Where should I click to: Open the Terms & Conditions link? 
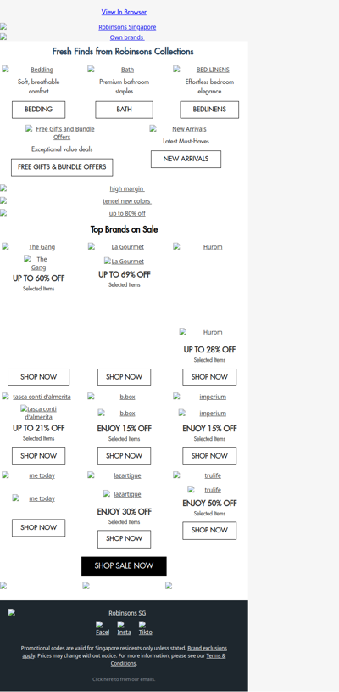tap(168, 660)
